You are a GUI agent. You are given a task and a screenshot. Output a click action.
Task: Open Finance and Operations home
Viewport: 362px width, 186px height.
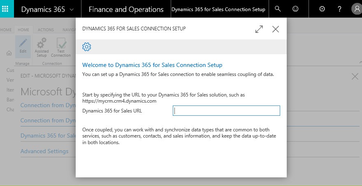coord(126,9)
